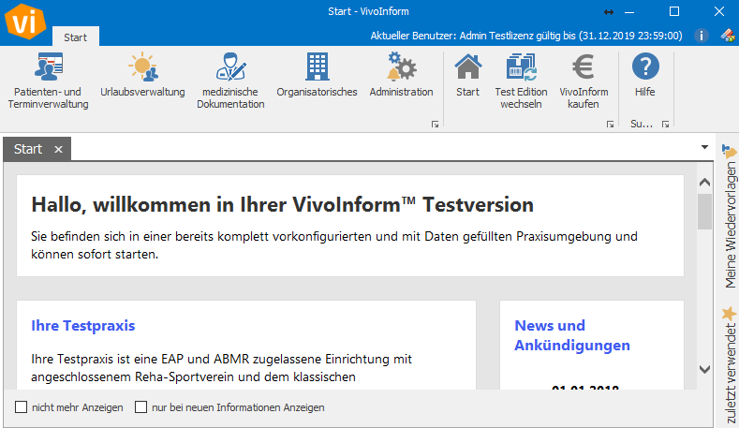Expand the Su... ribbon group launcher
This screenshot has height=428, width=739.
[666, 125]
